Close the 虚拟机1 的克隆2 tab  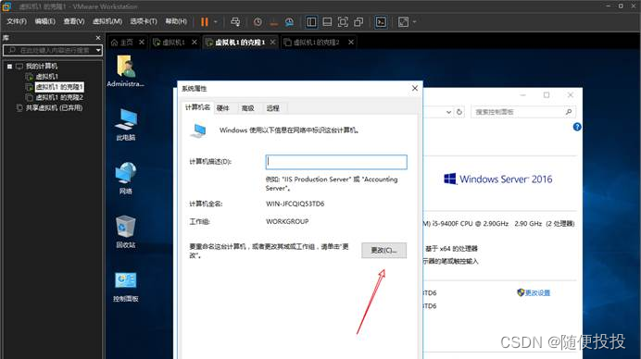(351, 42)
